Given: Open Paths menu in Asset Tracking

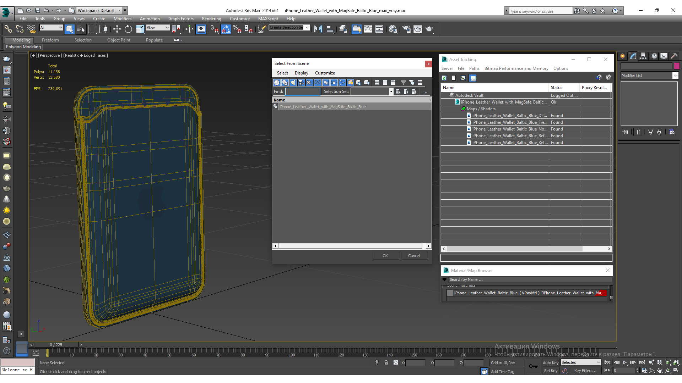Looking at the screenshot, I should click(x=474, y=68).
